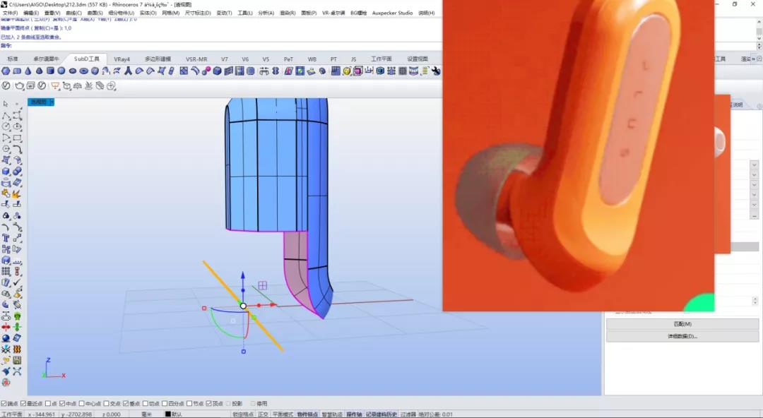Click the SubD cone icon in toolbar
Image resolution: width=763 pixels, height=418 pixels.
click(28, 71)
